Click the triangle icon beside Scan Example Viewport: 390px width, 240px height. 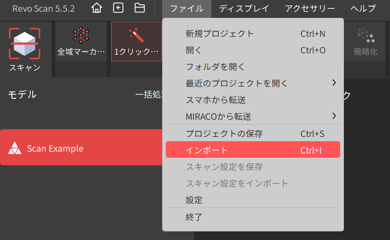pyautogui.click(x=15, y=148)
